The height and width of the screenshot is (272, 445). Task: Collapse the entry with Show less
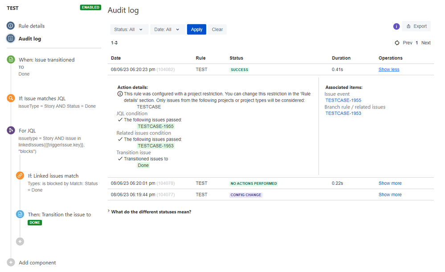(x=389, y=69)
